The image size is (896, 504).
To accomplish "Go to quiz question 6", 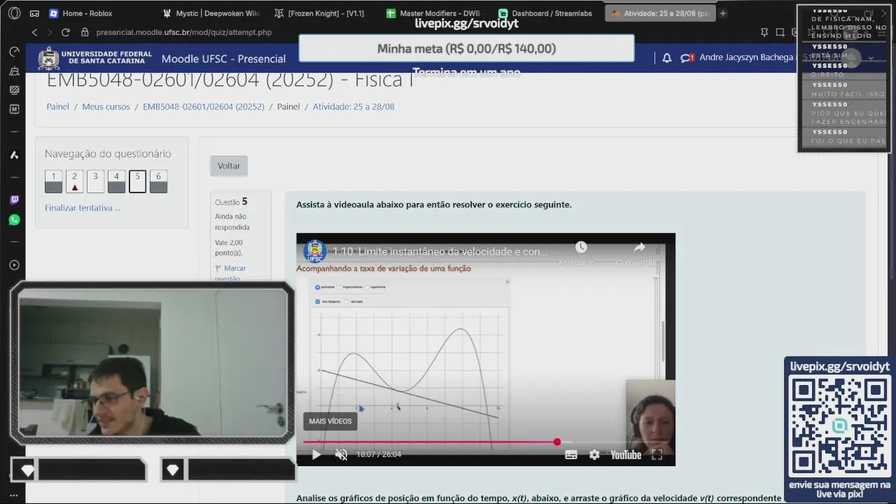I will 159,181.
